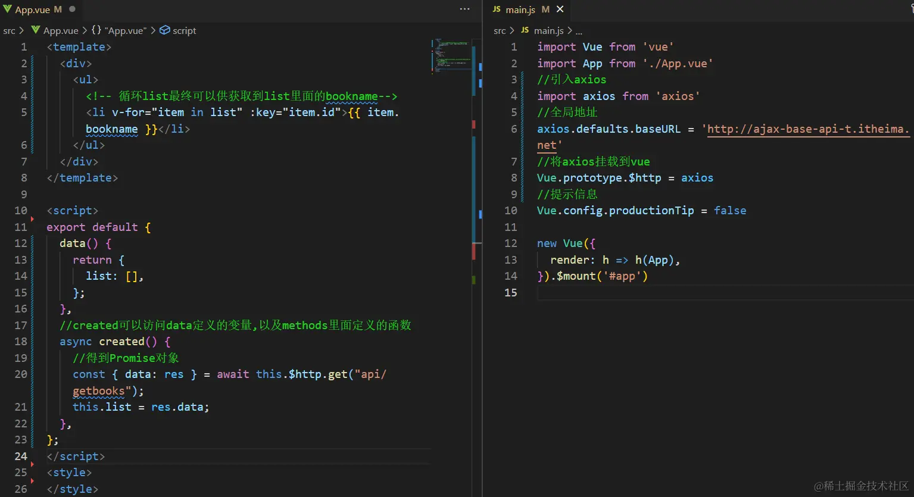The width and height of the screenshot is (914, 497).
Task: Click the await keyword on line 20
Action: (233, 374)
